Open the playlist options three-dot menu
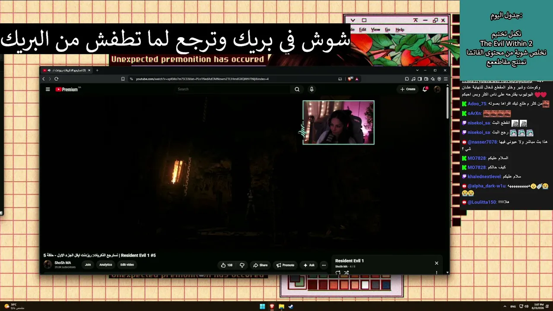Image resolution: width=553 pixels, height=311 pixels. pos(436,273)
